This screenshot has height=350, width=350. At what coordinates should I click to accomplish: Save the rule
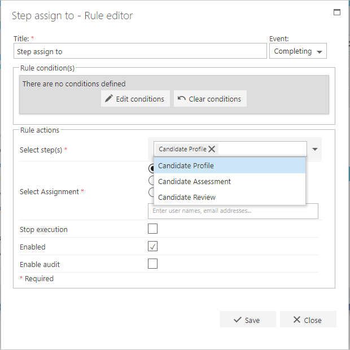[x=248, y=320]
